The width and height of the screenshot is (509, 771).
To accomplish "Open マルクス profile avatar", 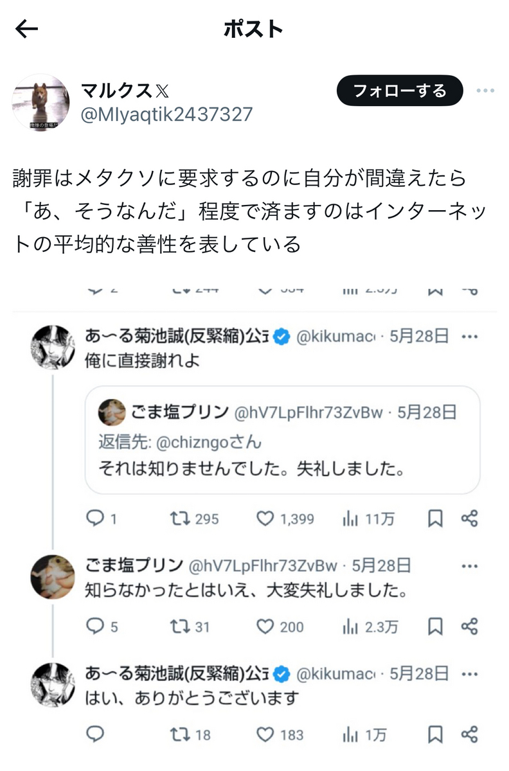I will click(x=41, y=102).
